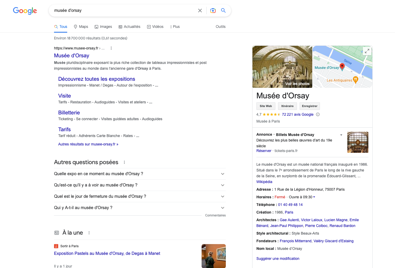Click the Réserver ad link
Screen dimensions: 395x268
click(264, 151)
